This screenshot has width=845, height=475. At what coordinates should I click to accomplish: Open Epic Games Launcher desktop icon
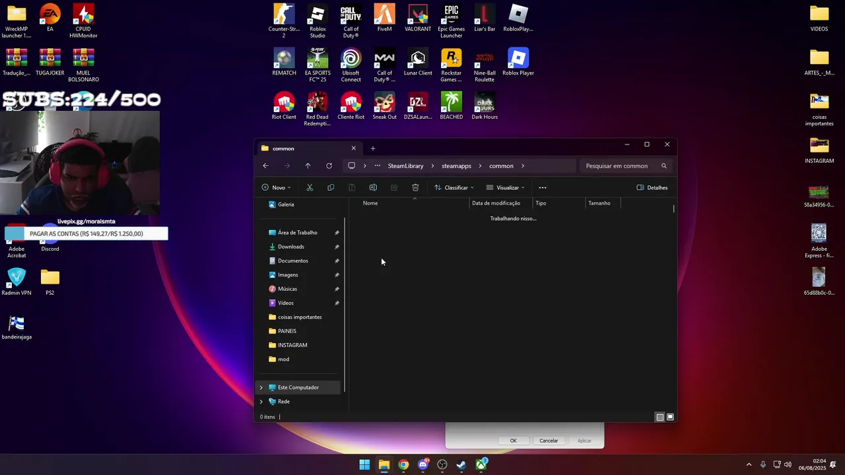[x=452, y=20]
